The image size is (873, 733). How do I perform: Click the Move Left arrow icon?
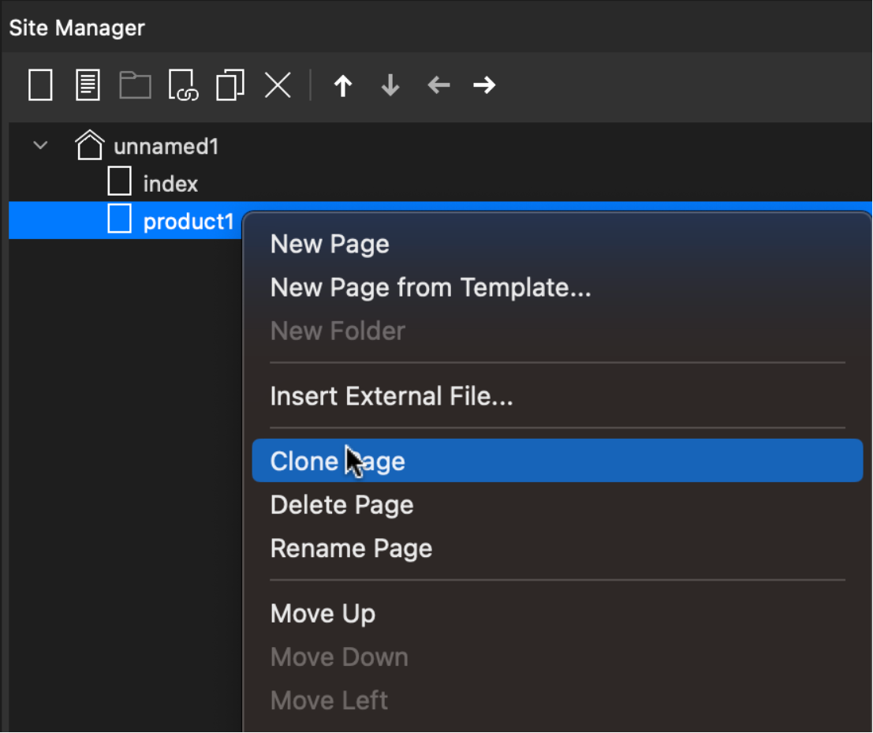pyautogui.click(x=438, y=85)
